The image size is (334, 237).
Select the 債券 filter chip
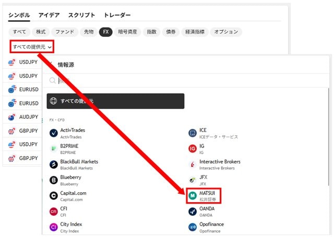(x=171, y=32)
